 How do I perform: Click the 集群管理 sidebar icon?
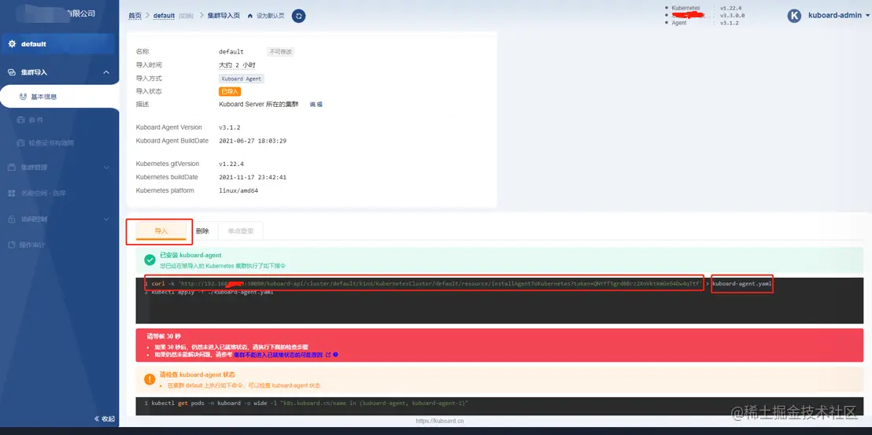click(12, 168)
